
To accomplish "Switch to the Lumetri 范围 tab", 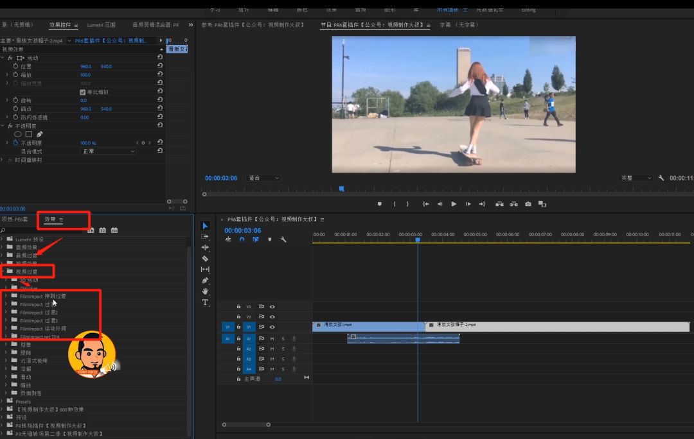I will (101, 25).
